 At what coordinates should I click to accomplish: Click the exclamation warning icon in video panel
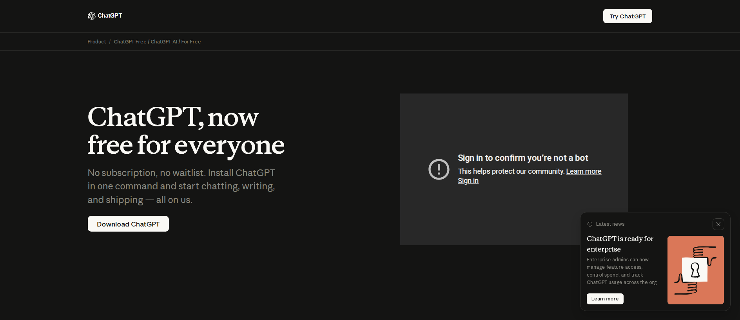point(439,169)
